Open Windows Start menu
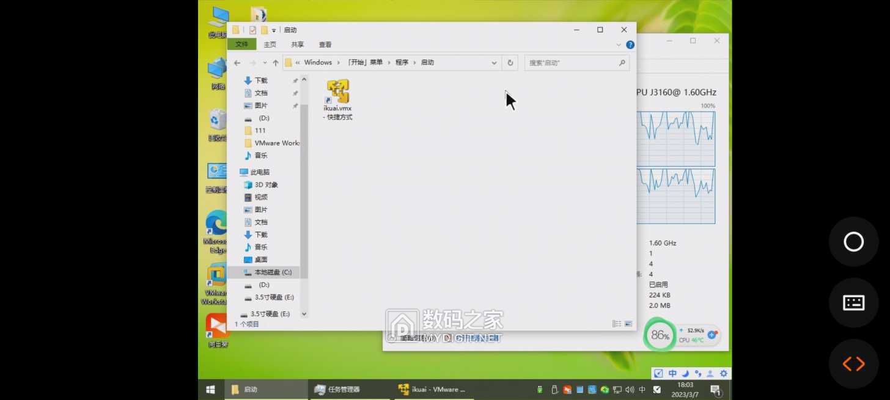This screenshot has height=400, width=890. (210, 390)
